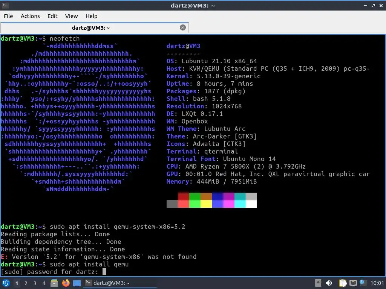The image size is (386, 289).
Task: Click the removable media eject tray icon
Action: tap(318, 283)
